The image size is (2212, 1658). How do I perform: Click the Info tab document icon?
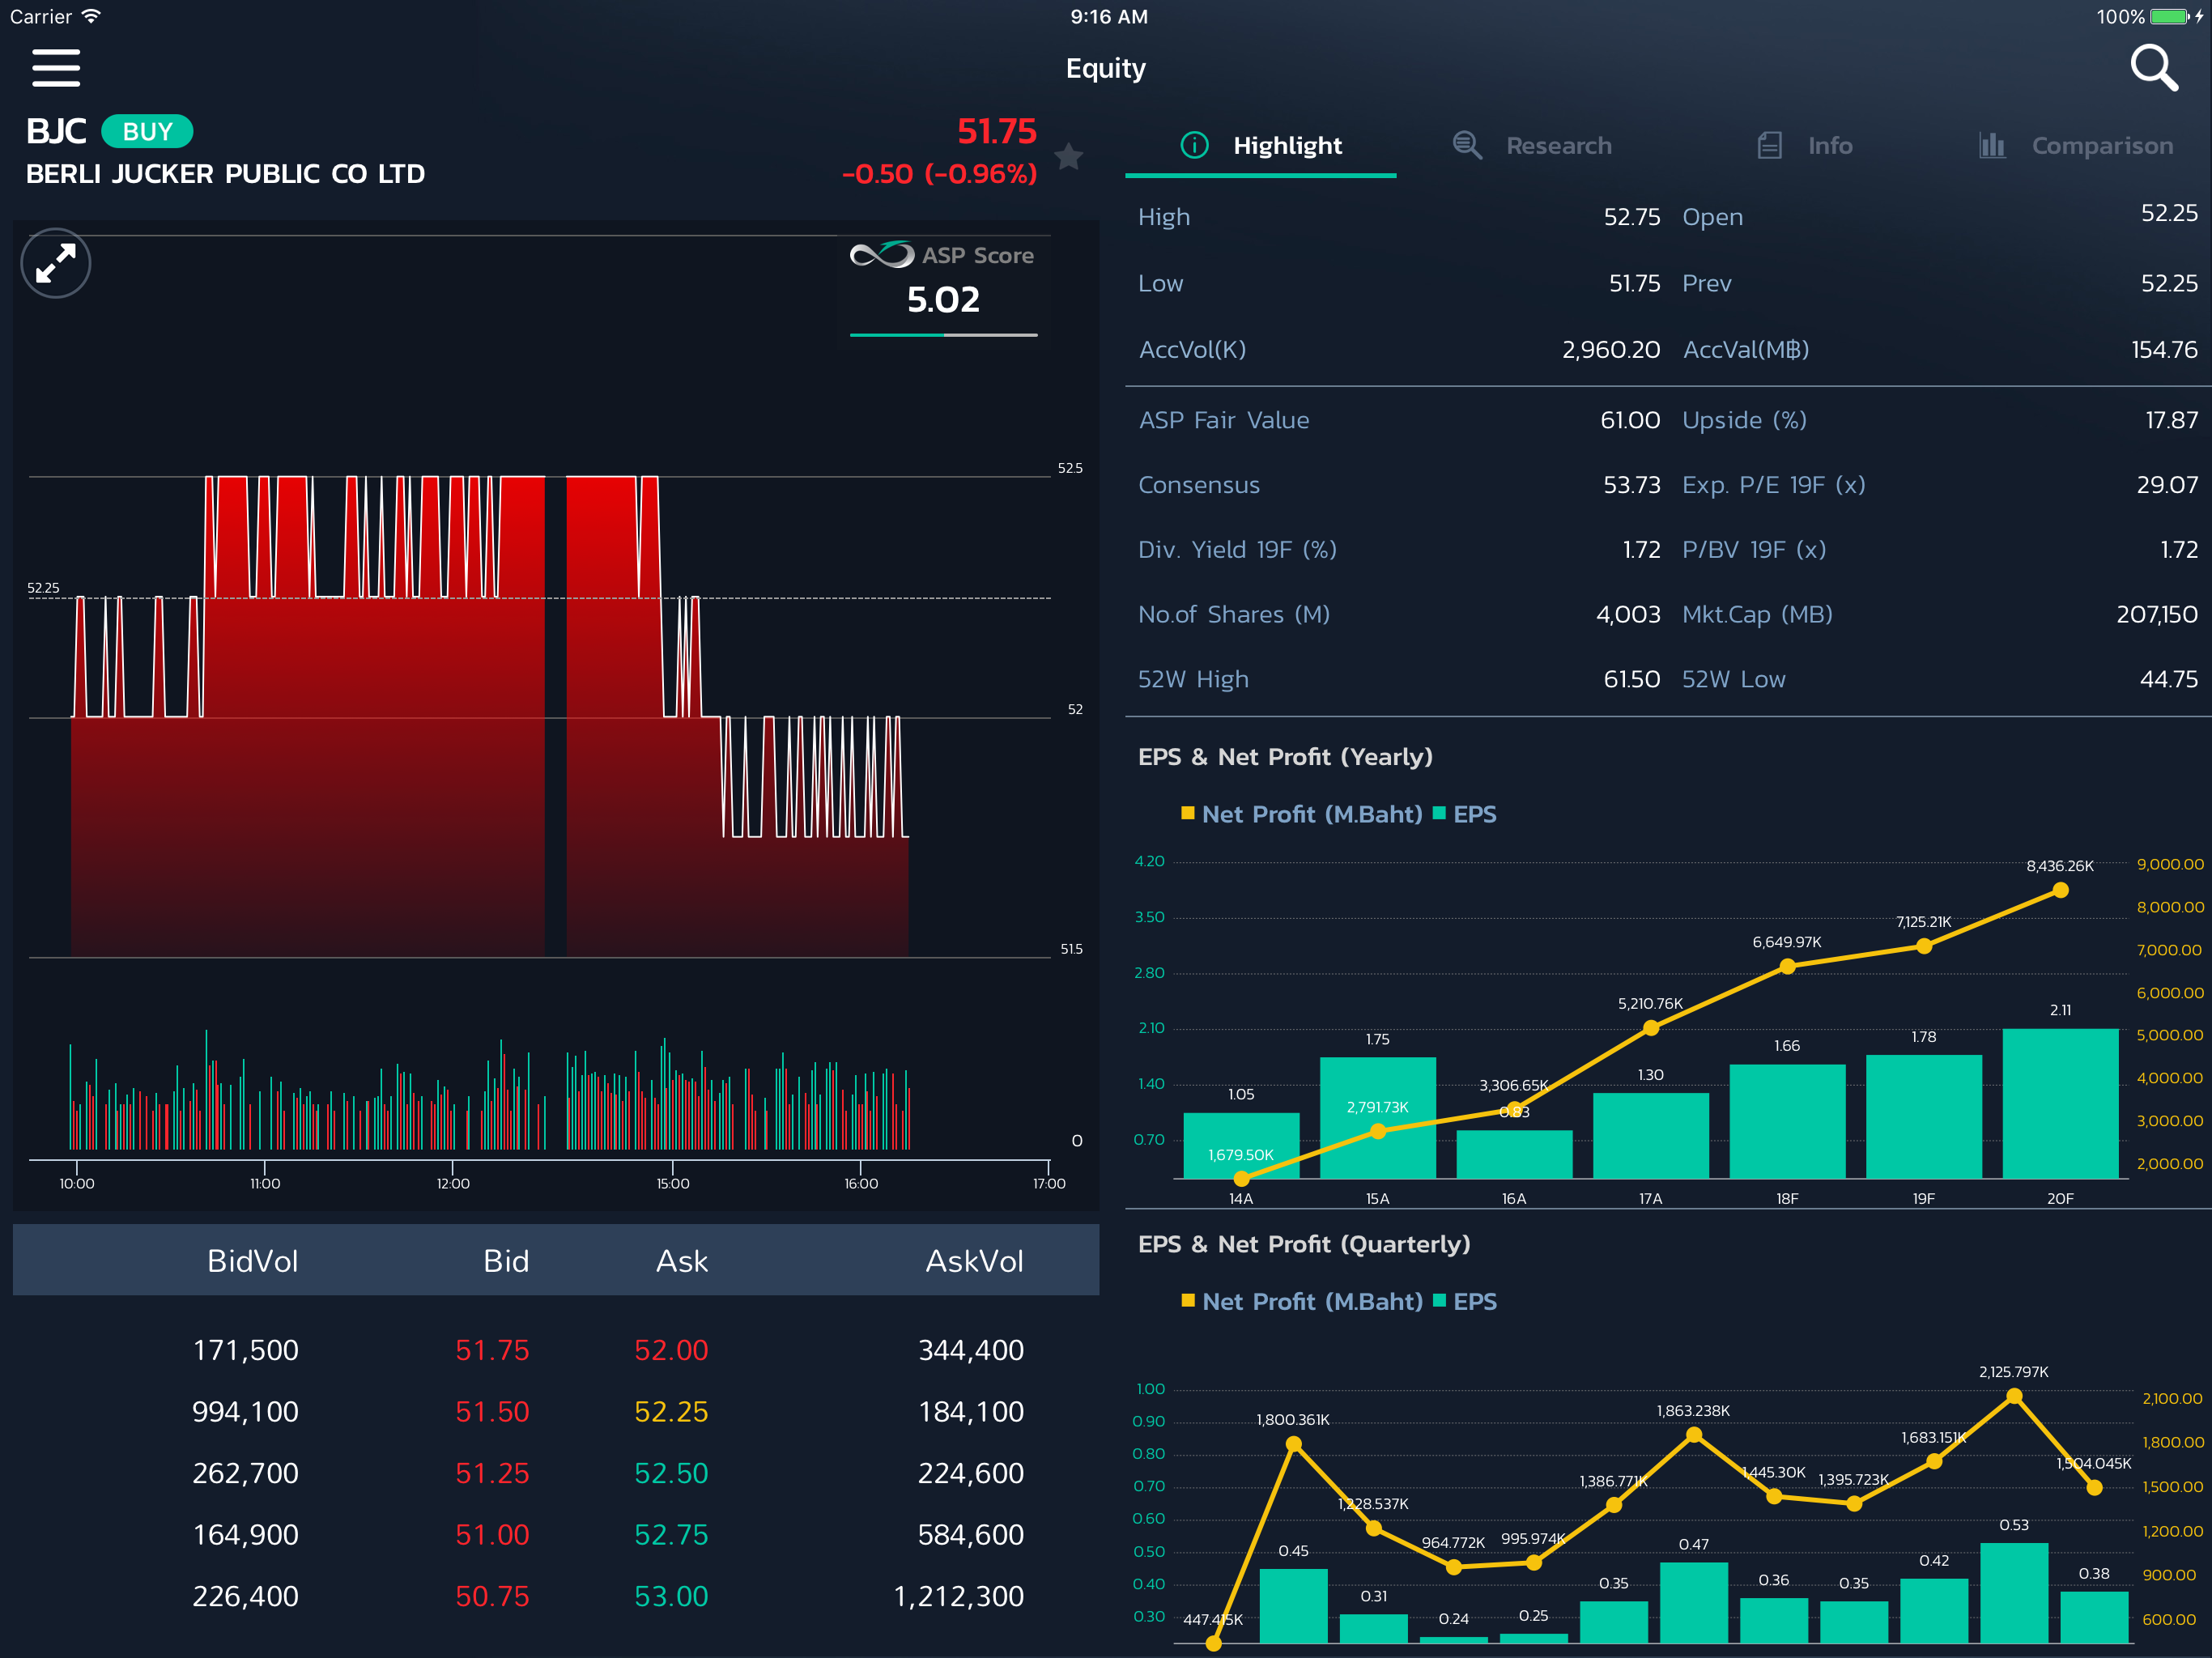point(1769,146)
